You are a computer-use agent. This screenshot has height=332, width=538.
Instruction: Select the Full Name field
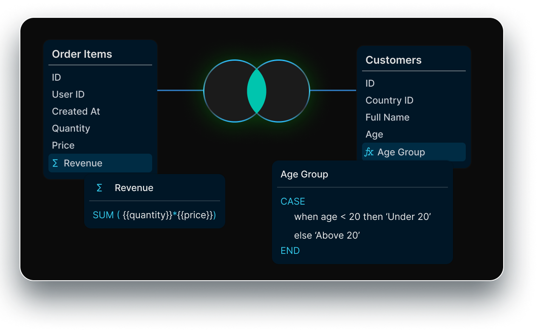387,117
